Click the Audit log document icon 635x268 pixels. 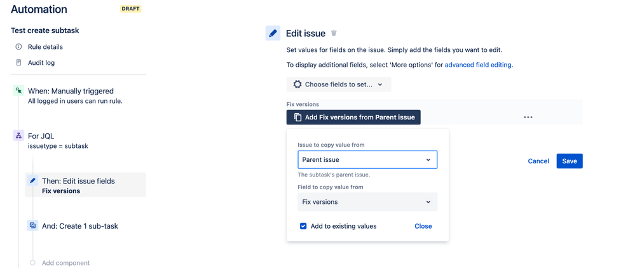click(18, 63)
